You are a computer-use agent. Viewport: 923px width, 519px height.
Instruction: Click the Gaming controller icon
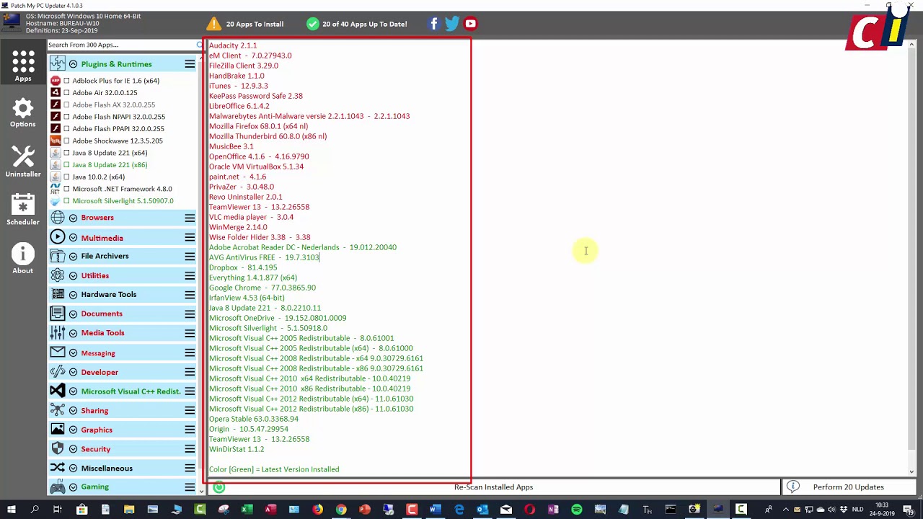pyautogui.click(x=58, y=487)
